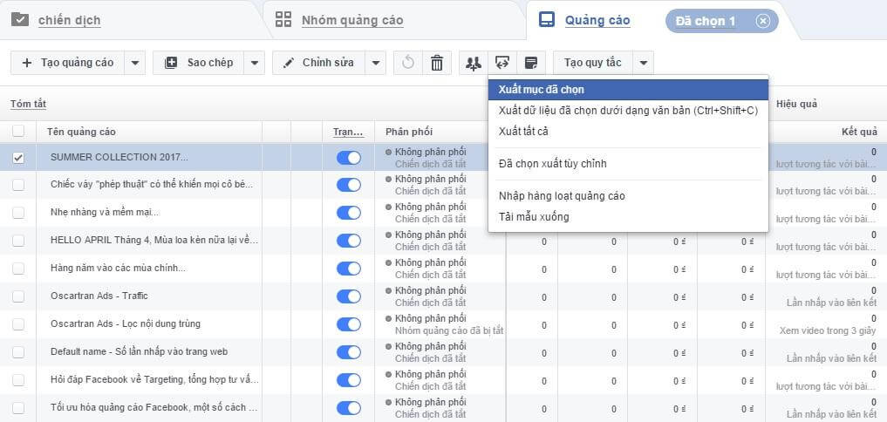This screenshot has width=887, height=422.
Task: Select ad name Oscartran Ads - Traffic
Action: point(99,296)
